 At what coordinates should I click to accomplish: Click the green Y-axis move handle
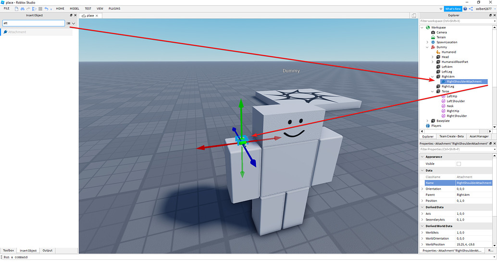(241, 104)
